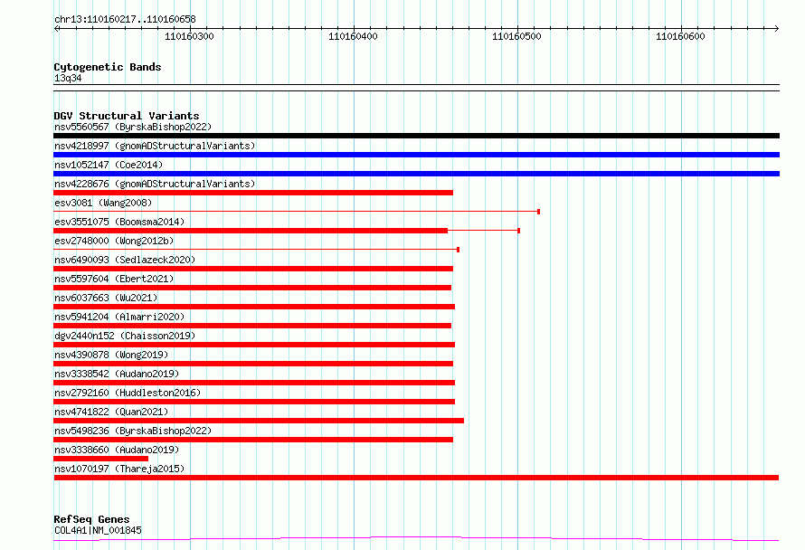Select the black nsv5560567 variant bar
Screen dimensions: 805x550
click(x=416, y=136)
